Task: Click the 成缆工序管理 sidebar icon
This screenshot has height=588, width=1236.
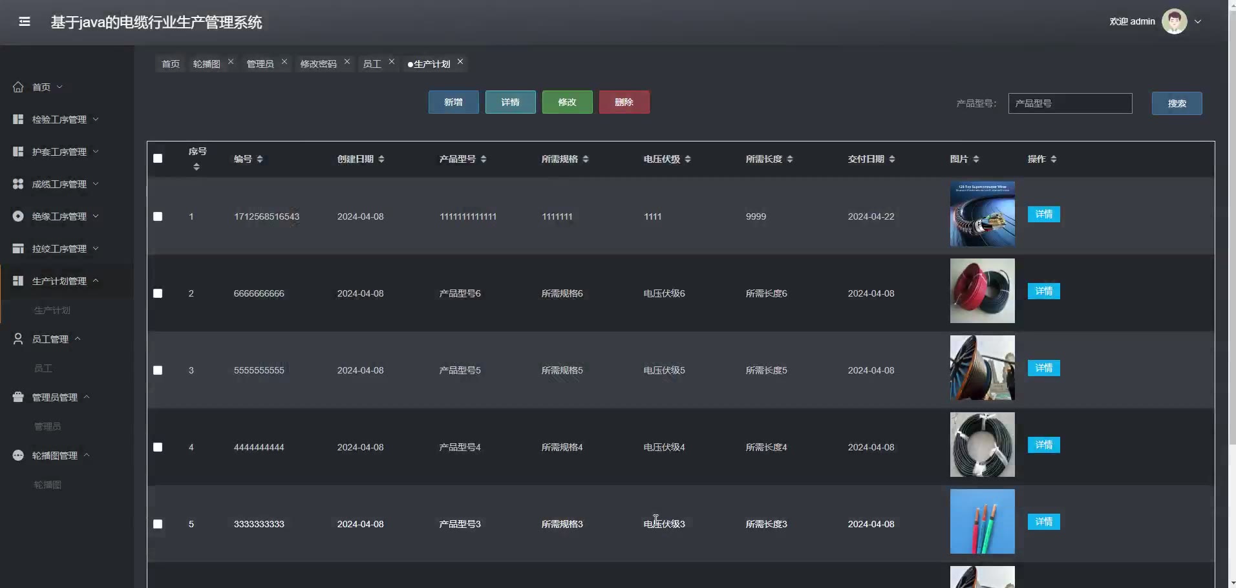Action: (x=18, y=184)
